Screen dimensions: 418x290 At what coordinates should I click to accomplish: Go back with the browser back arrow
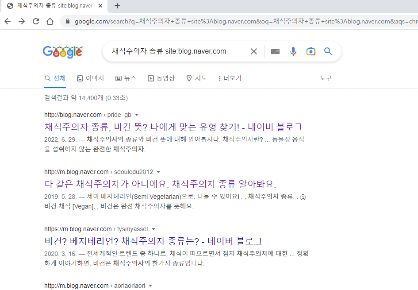coord(8,21)
